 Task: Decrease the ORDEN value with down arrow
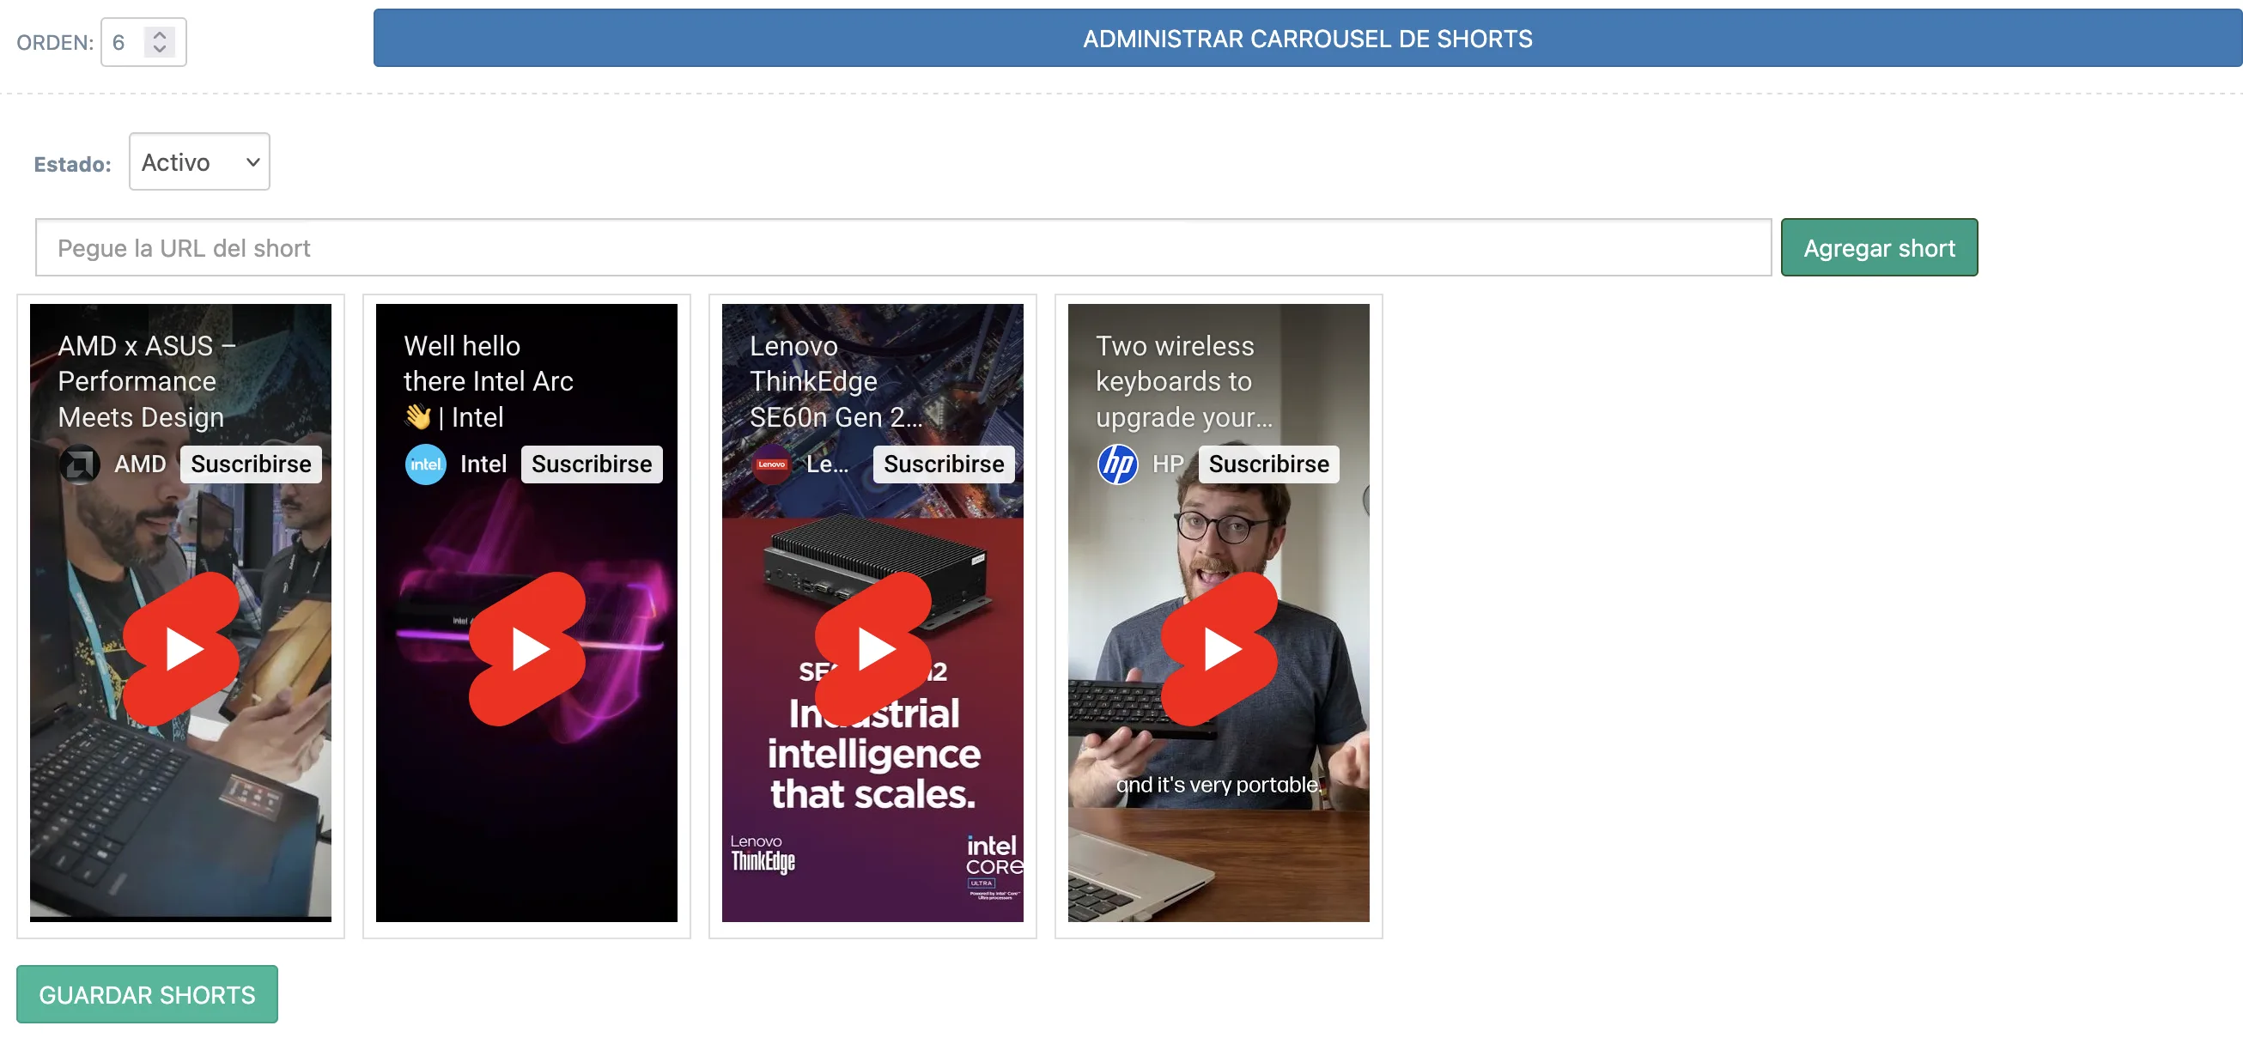(160, 50)
